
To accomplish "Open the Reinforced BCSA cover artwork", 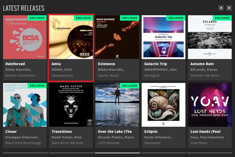I will click(25, 37).
